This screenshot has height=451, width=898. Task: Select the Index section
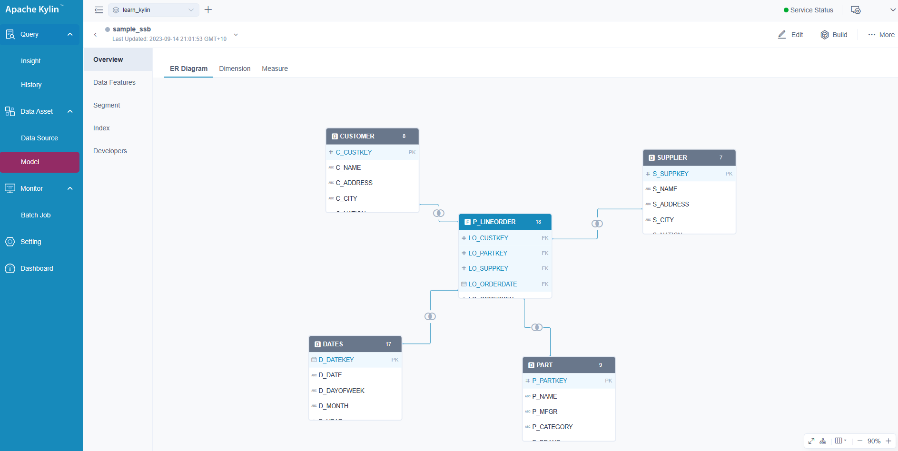118,128
